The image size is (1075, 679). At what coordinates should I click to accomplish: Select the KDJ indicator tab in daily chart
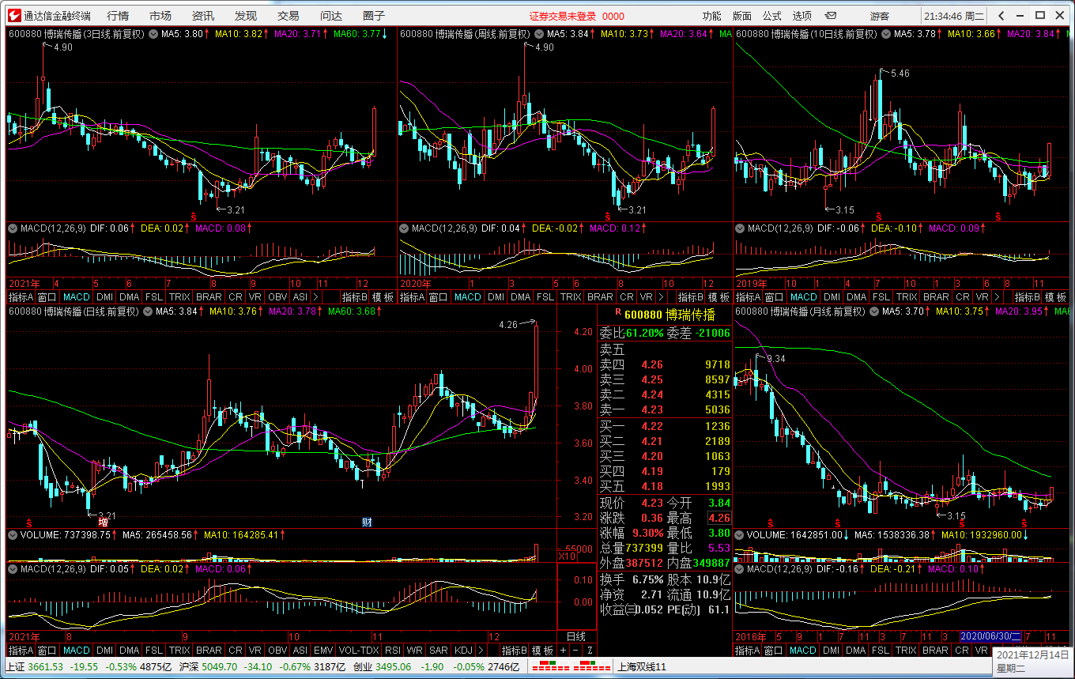(x=464, y=651)
